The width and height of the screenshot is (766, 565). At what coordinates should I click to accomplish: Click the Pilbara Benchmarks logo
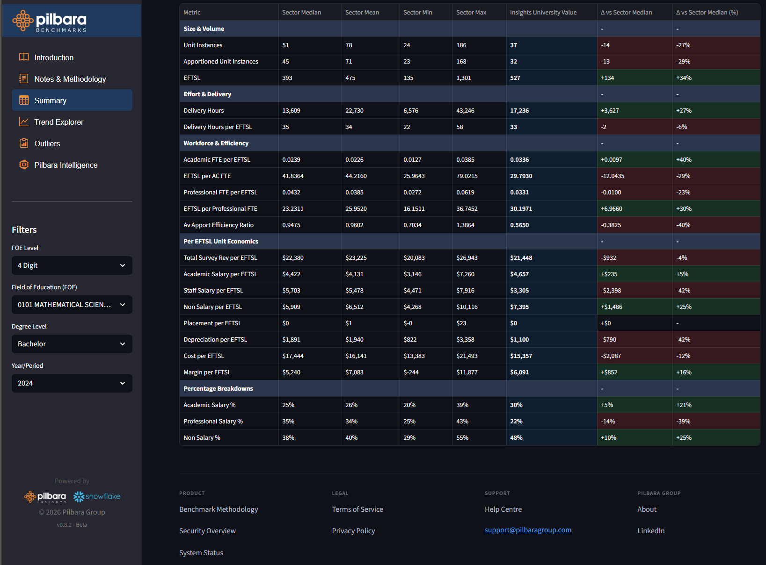(x=50, y=21)
